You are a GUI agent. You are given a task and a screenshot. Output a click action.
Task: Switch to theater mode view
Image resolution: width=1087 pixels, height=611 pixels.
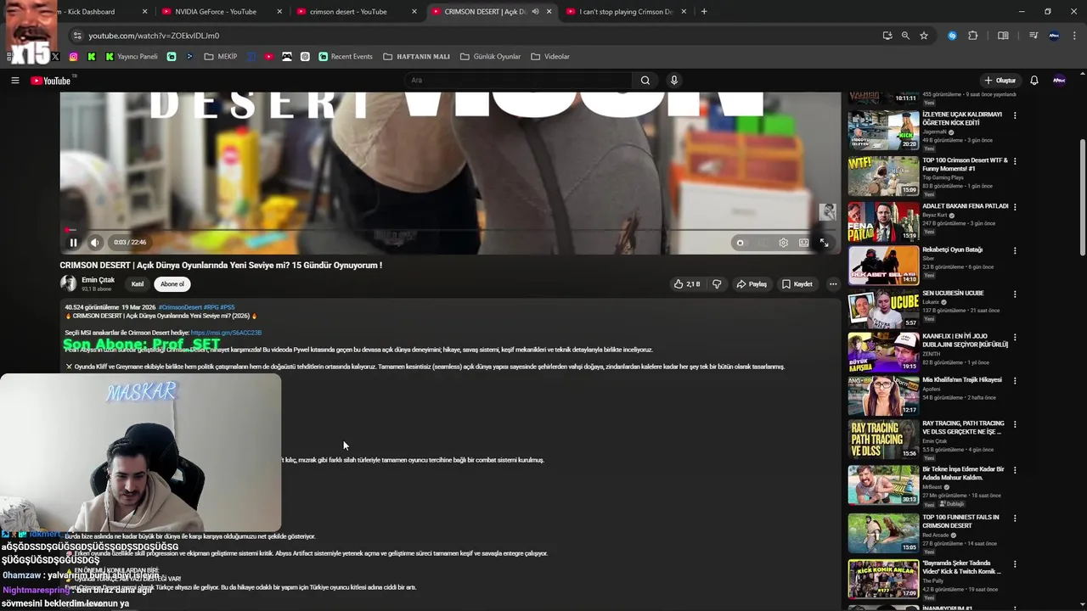click(803, 243)
